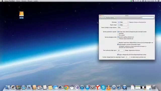Image resolution: width=161 pixels, height=91 pixels.
Task: Select the orange USB drive desktop icon
Action: click(21, 14)
